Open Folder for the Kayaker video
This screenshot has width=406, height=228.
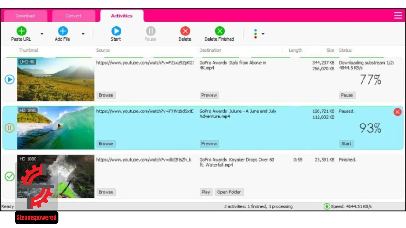click(x=229, y=192)
